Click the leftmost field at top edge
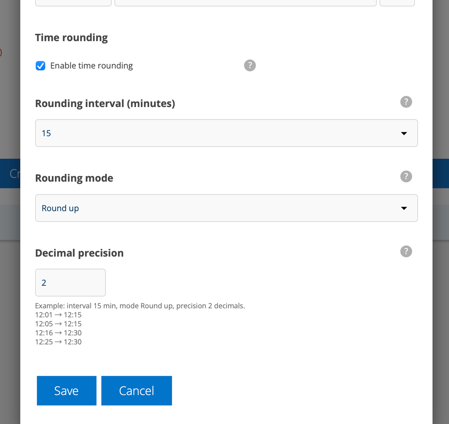The height and width of the screenshot is (424, 449). [x=73, y=3]
